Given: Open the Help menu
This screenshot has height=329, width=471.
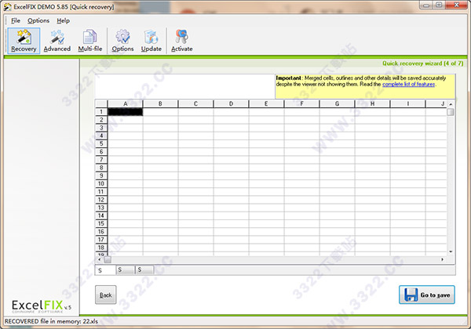Looking at the screenshot, I should (63, 20).
